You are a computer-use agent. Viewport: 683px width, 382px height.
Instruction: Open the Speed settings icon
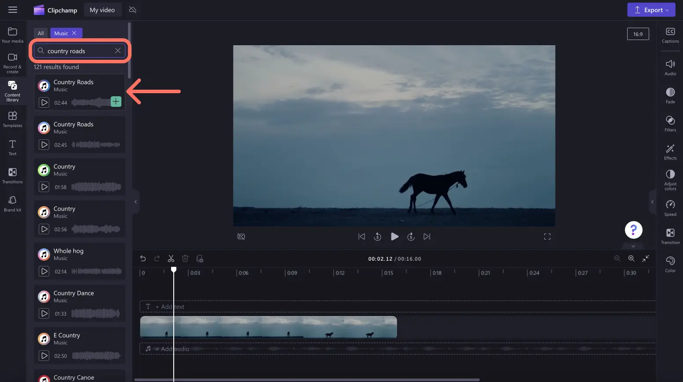670,208
